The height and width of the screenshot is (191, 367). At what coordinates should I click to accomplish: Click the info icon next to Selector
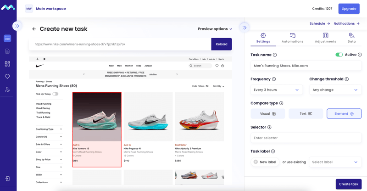tap(269, 127)
